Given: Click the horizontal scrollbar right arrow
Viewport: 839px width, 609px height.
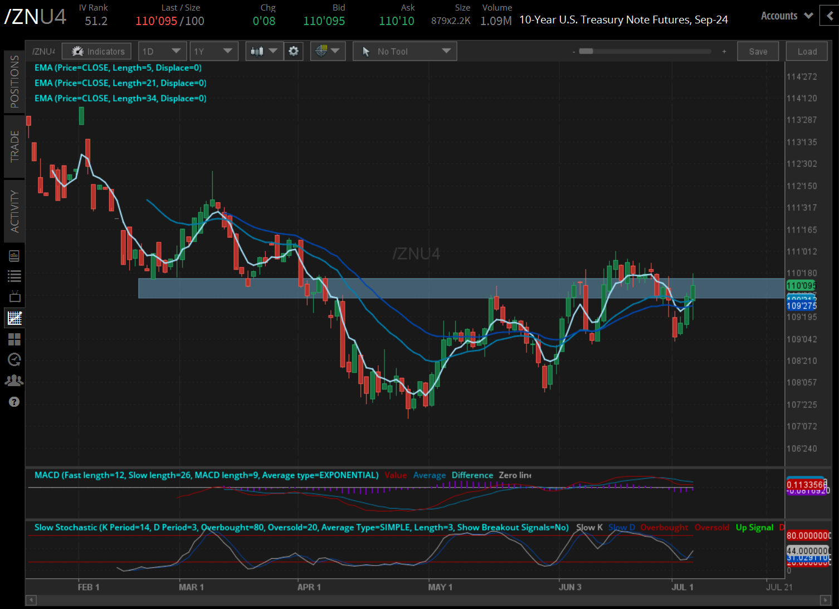Looking at the screenshot, I should (x=825, y=600).
